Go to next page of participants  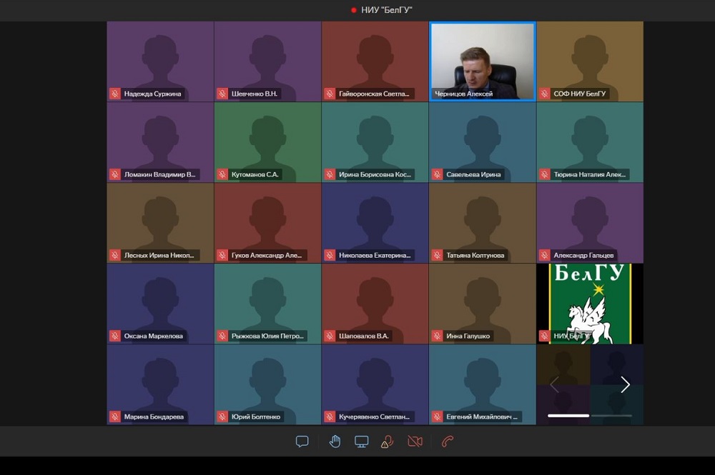coord(625,385)
